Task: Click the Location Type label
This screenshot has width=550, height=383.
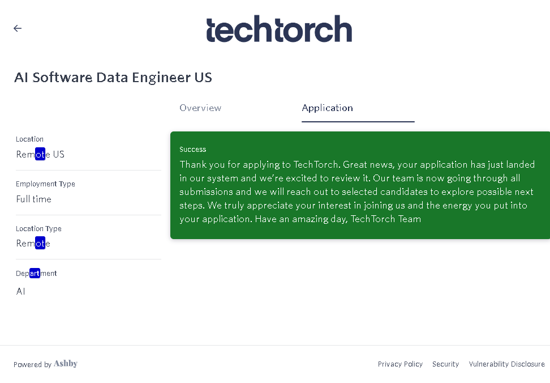Action: [38, 229]
